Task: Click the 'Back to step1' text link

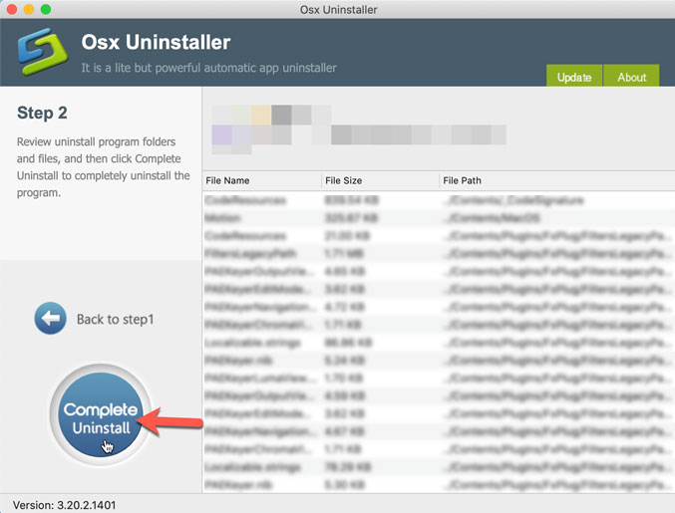Action: 115,320
